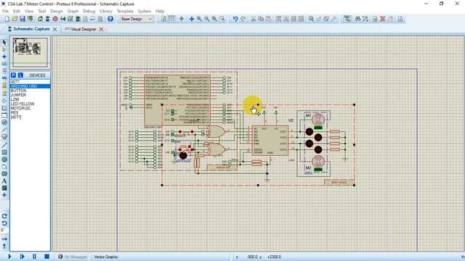Select LED-YELLOW in devices list
Screen dimensions: 465x261
pos(30,104)
